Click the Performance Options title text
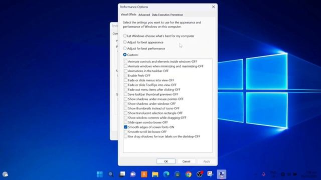321x180 pixels. [x=134, y=7]
